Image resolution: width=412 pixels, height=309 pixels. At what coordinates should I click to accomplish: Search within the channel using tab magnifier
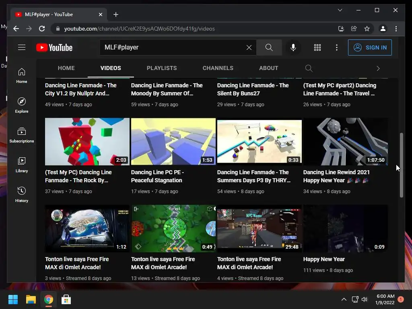309,68
